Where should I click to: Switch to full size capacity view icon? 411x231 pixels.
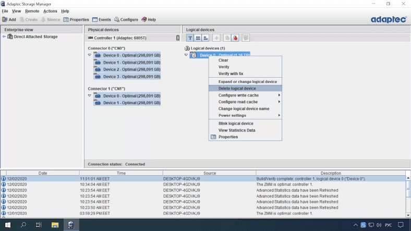[x=199, y=38]
